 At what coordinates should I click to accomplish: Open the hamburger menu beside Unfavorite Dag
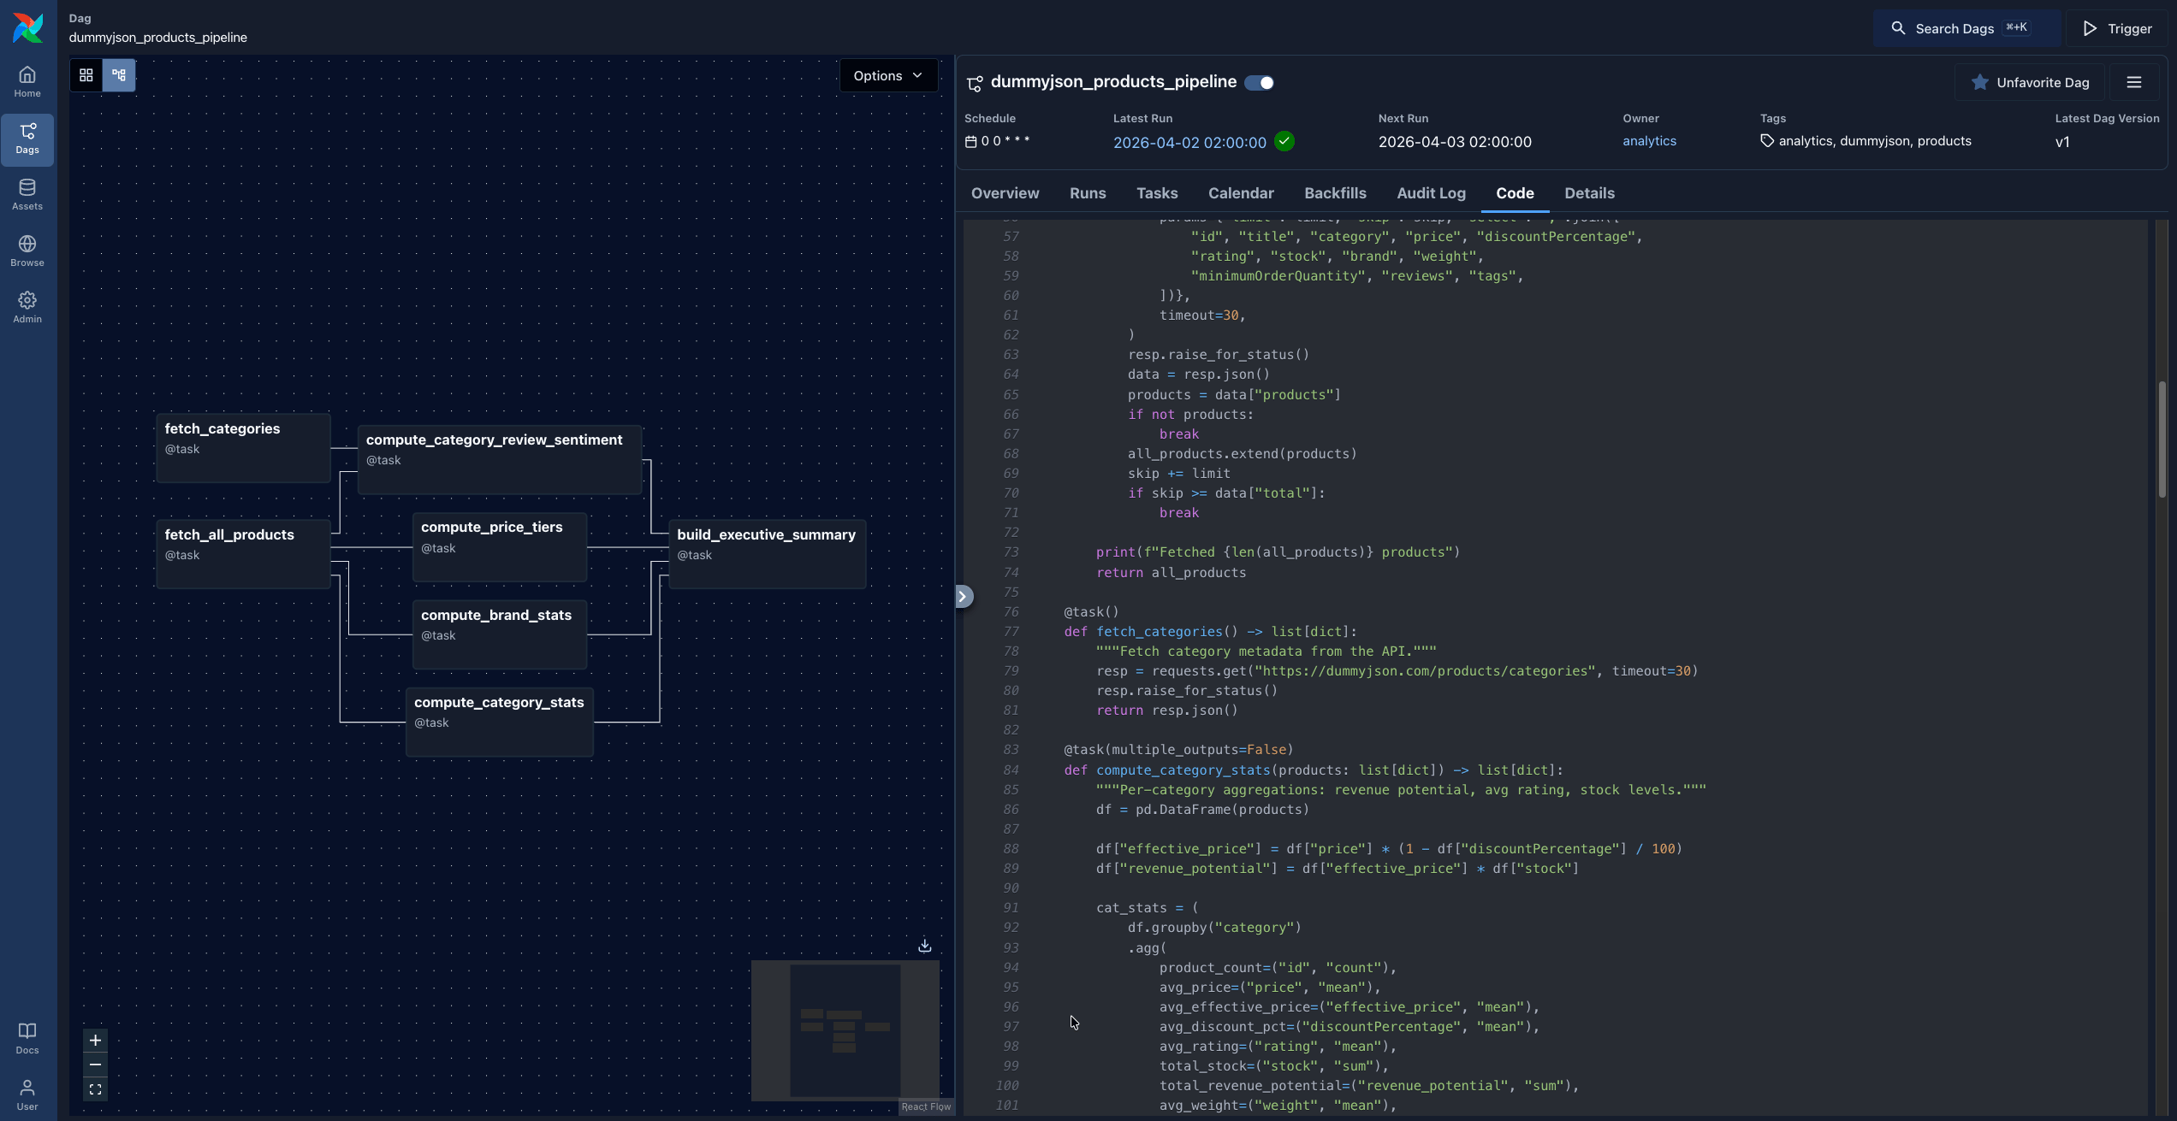click(2134, 83)
